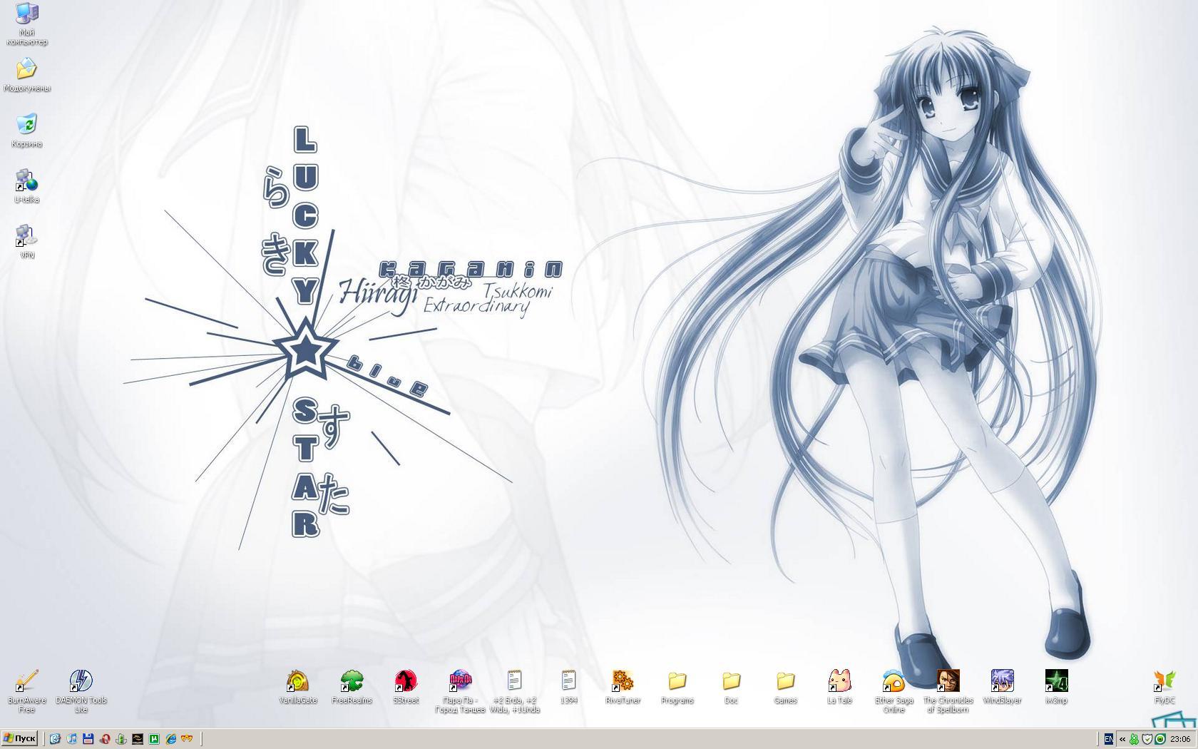Launch iTunes from quick launch
The height and width of the screenshot is (749, 1198).
pos(71,739)
